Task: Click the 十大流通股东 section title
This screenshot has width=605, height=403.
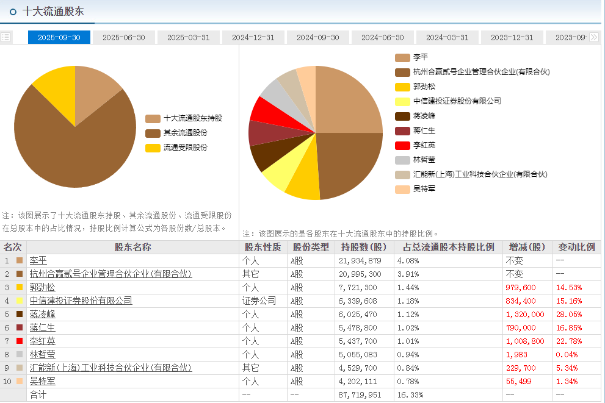Action: [x=53, y=11]
